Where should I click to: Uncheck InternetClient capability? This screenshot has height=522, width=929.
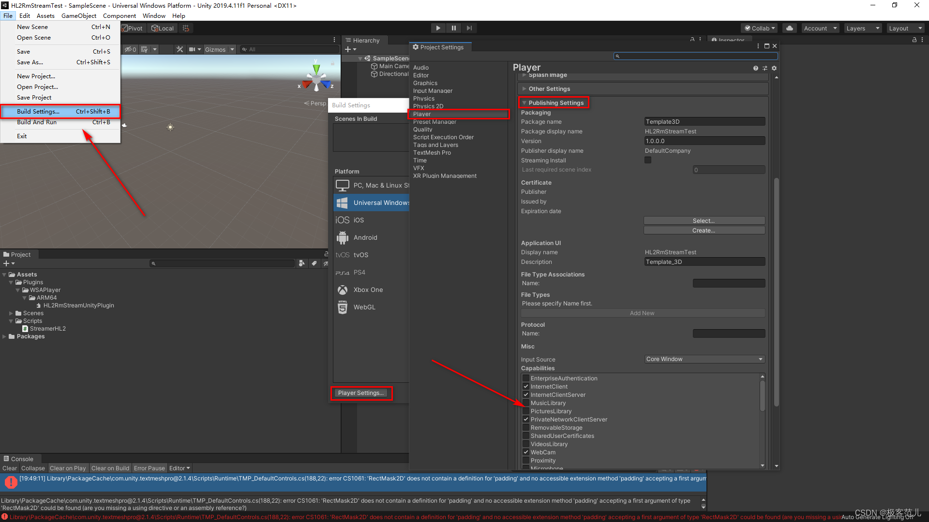[526, 387]
